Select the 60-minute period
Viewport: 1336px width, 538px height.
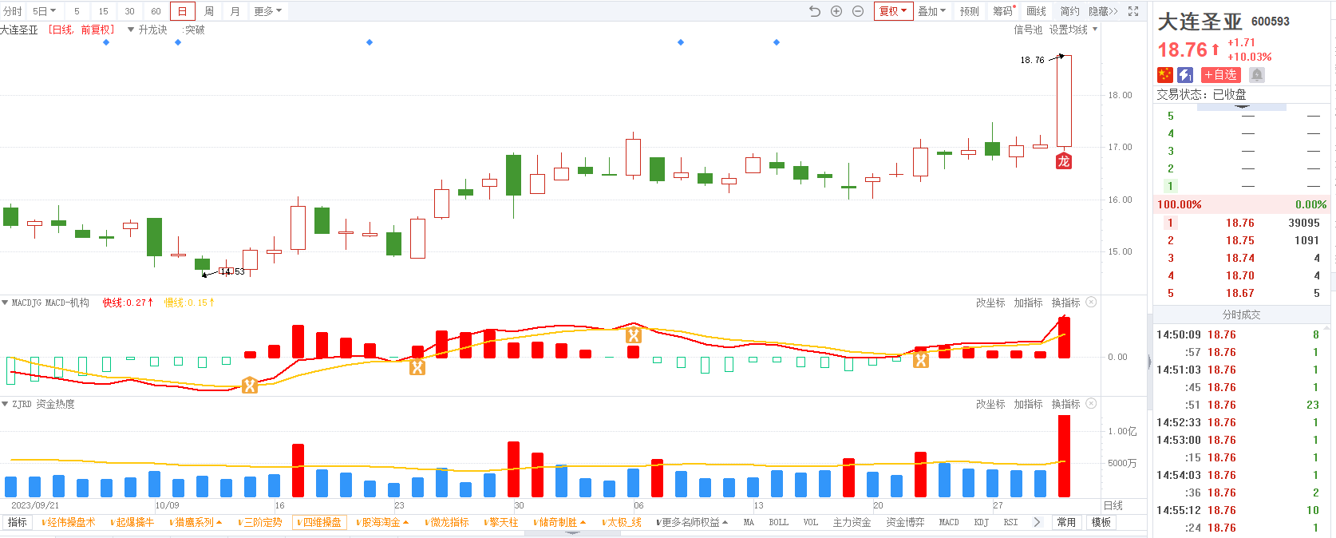pos(156,11)
